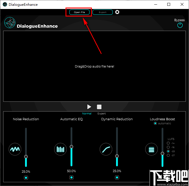The image size is (189, 186).
Task: Click the Noise Reduction waveform icon
Action: click(15, 149)
